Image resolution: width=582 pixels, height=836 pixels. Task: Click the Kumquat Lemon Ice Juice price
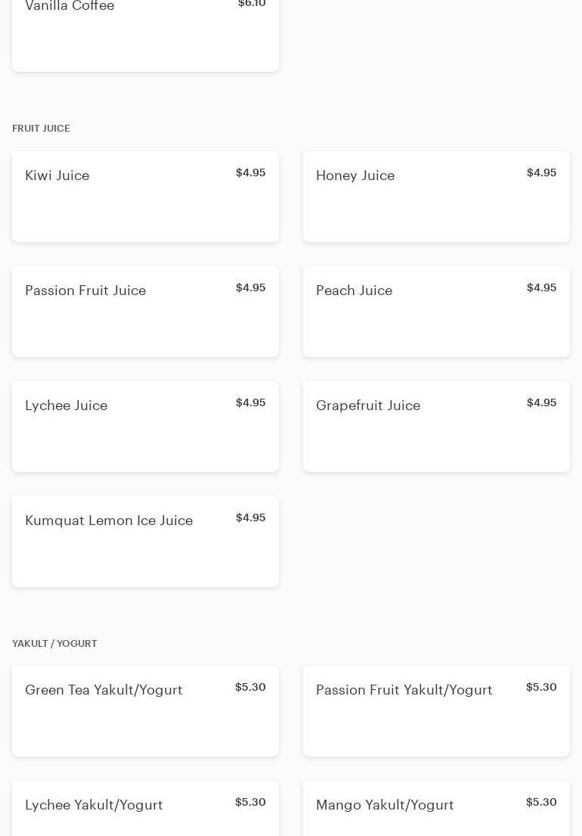(x=250, y=517)
